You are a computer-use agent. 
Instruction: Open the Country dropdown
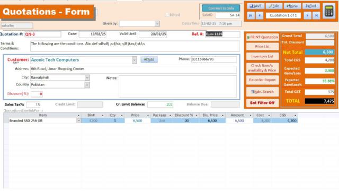click(x=87, y=85)
